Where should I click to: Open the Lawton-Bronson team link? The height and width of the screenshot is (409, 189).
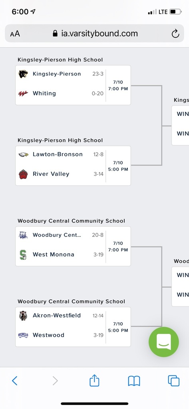tap(58, 155)
